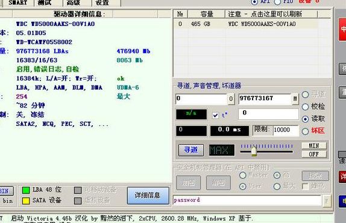Select the Master password radio
This screenshot has height=223, width=346.
[x=243, y=175]
